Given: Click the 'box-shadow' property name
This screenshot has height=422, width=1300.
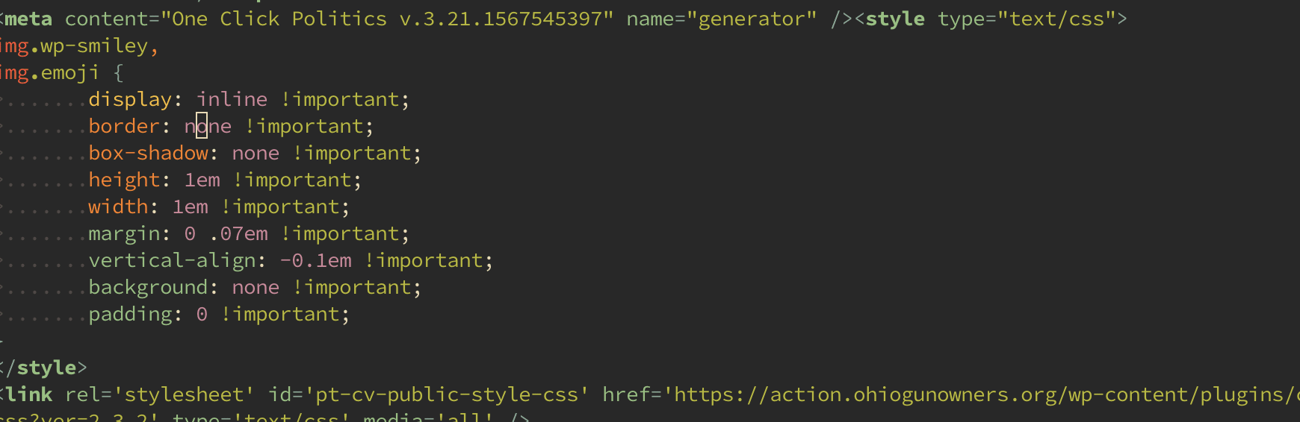Looking at the screenshot, I should [x=148, y=153].
